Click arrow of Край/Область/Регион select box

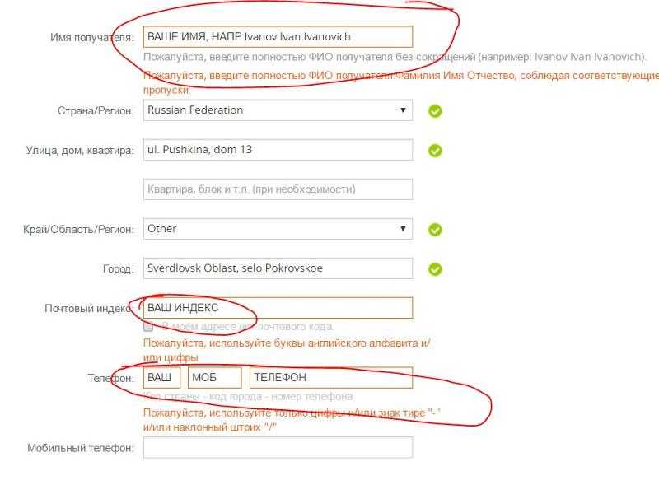tap(403, 229)
